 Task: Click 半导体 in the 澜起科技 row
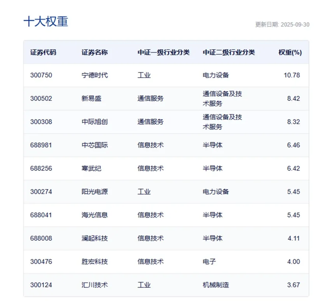point(213,238)
